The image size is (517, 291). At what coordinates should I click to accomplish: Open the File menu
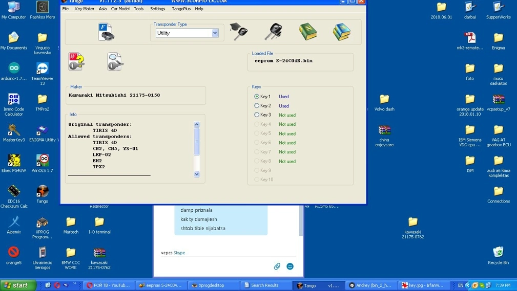tap(65, 9)
